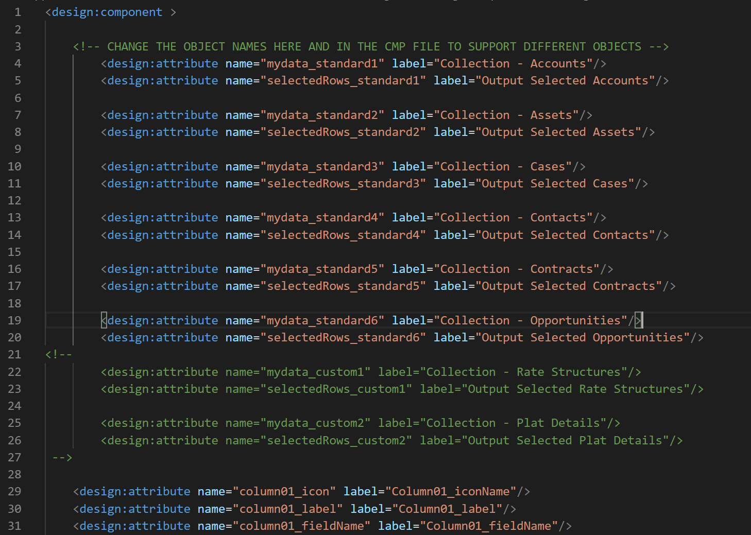This screenshot has height=535, width=751.
Task: Click the label "Output Selected Opportunities"
Action: [x=583, y=338]
